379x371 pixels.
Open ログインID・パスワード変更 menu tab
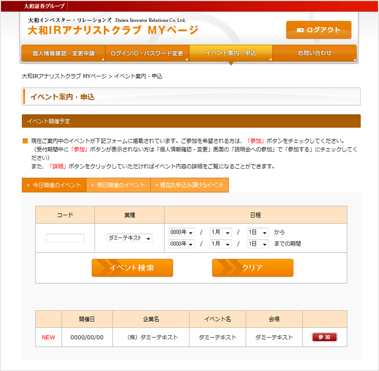coord(147,53)
